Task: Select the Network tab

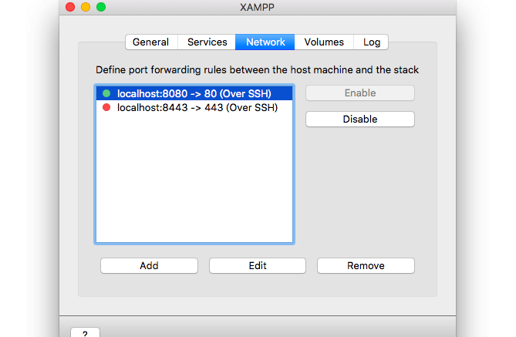Action: pyautogui.click(x=265, y=42)
